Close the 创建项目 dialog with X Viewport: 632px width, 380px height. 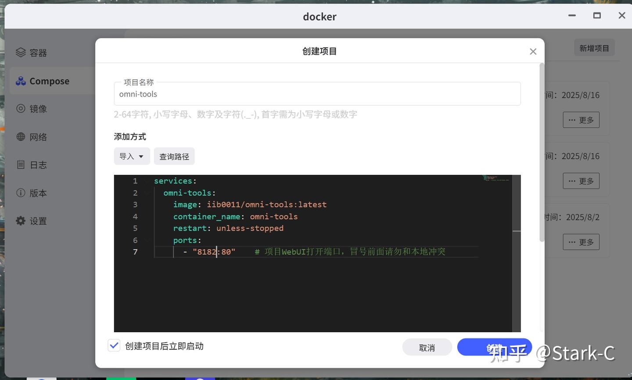(x=533, y=51)
